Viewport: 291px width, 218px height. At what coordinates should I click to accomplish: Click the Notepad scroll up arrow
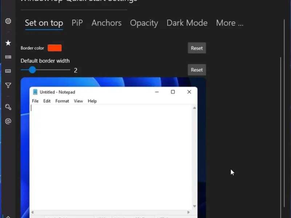tap(195, 108)
